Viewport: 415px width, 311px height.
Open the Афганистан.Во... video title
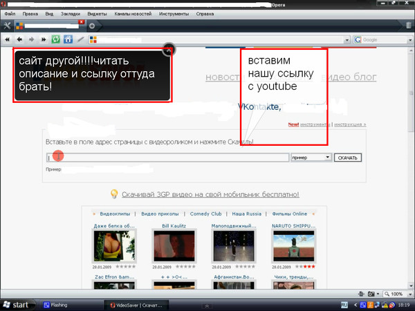[x=234, y=277]
